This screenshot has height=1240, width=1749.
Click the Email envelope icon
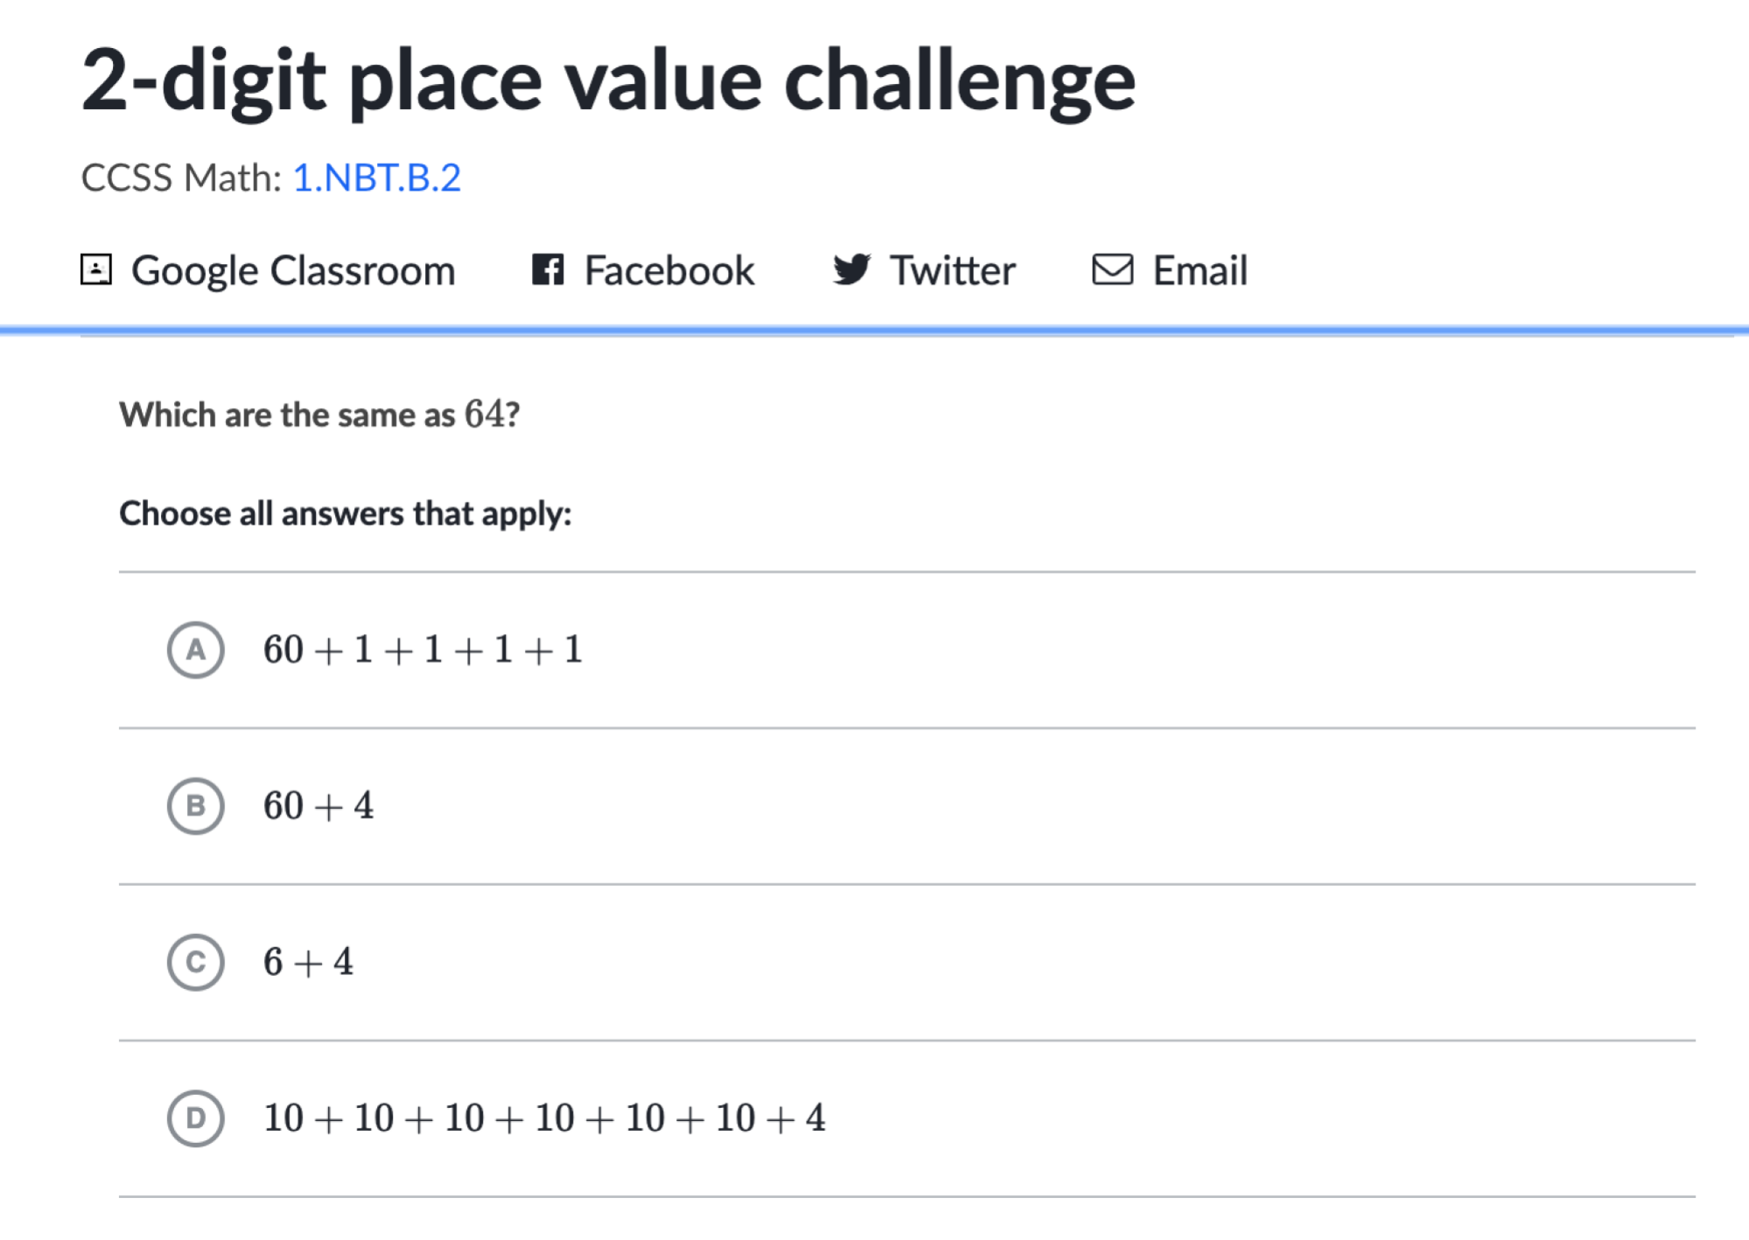1112,269
